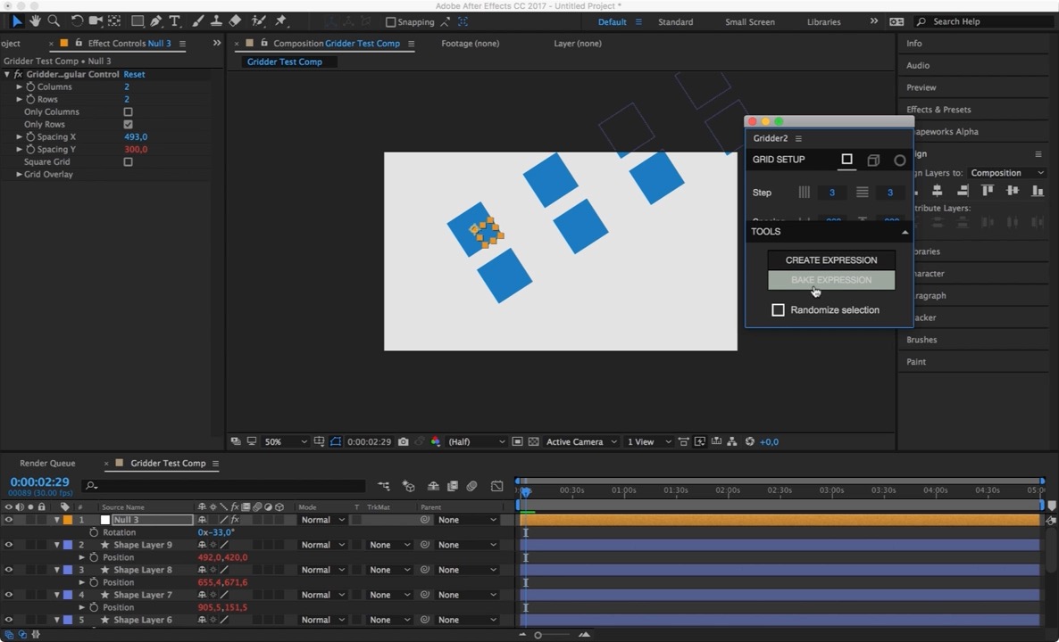Switch Gridder2 to circle grid mode

[x=899, y=160]
